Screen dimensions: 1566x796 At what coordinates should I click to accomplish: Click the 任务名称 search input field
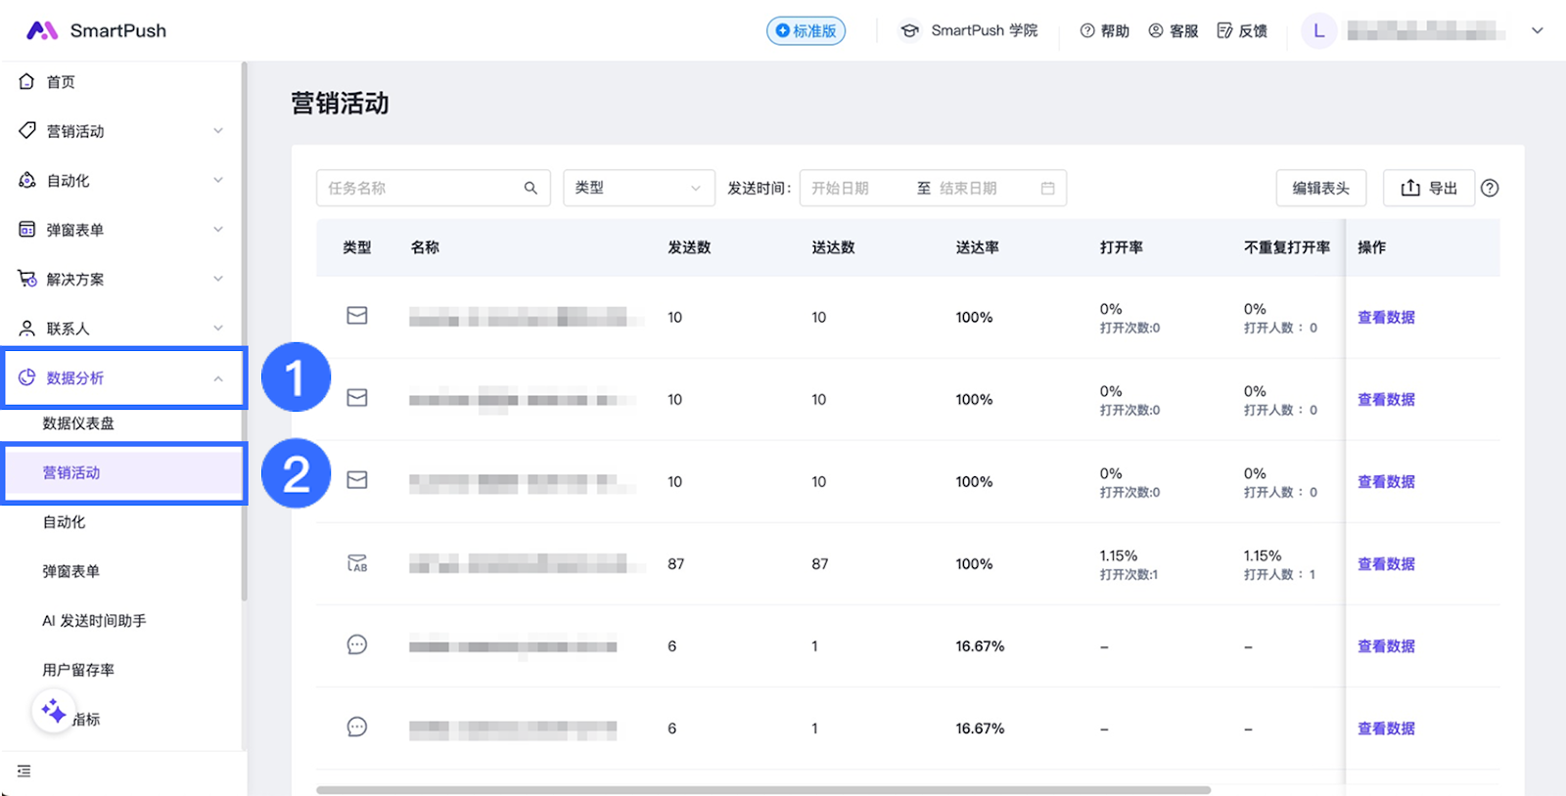[x=421, y=188]
